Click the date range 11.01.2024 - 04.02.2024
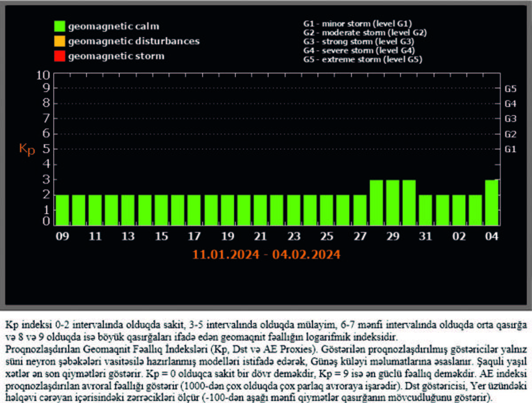The image size is (532, 403). (266, 255)
